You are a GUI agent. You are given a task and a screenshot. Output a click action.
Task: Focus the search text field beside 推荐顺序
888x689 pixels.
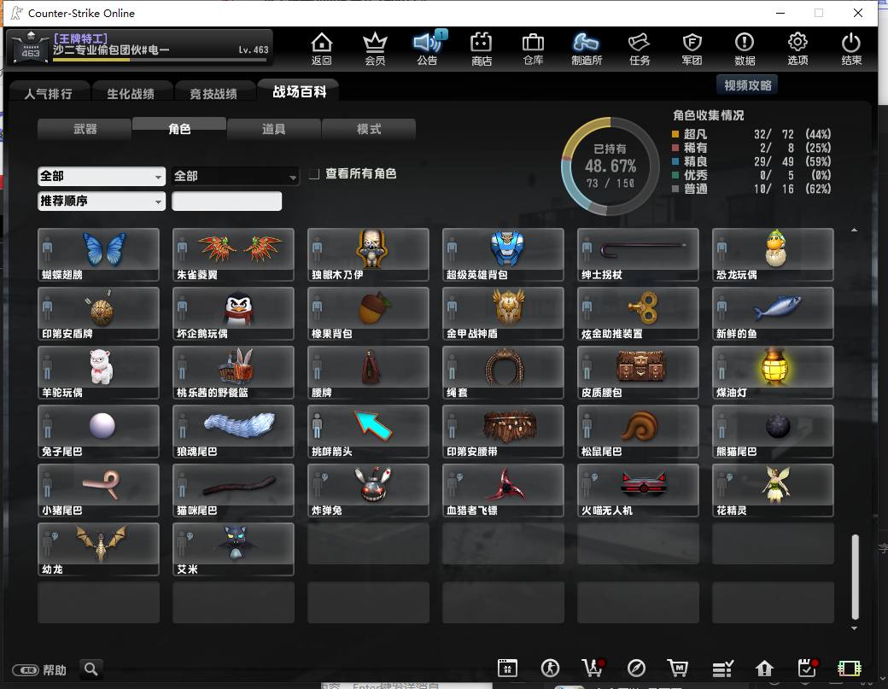point(226,201)
